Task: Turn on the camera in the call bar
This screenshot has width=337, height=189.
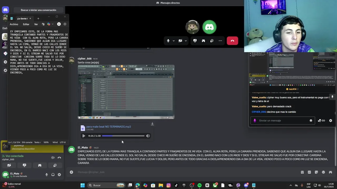Action: (180, 41)
